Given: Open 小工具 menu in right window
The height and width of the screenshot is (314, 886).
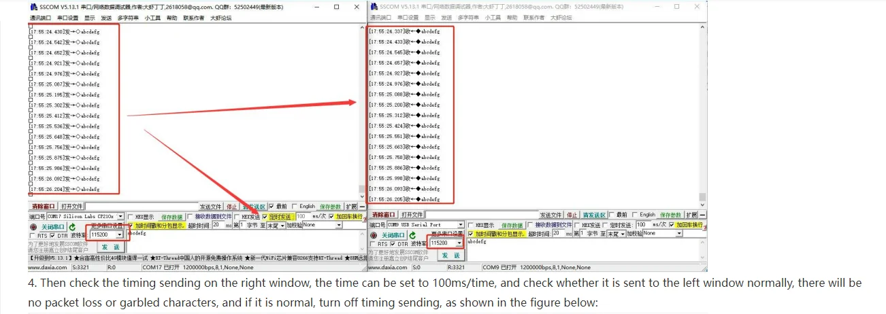Looking at the screenshot, I should coord(492,18).
